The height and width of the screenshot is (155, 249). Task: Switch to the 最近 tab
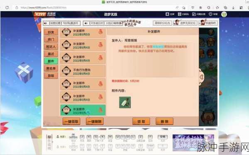pyautogui.click(x=51, y=54)
